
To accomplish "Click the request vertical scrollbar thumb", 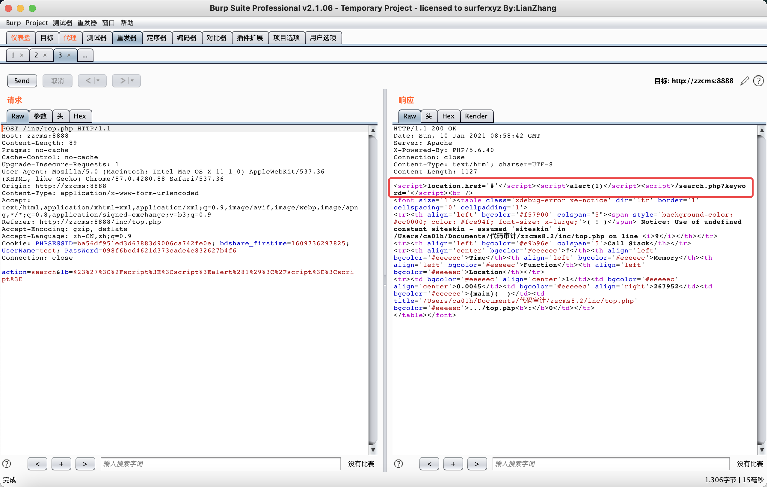I will (x=373, y=290).
